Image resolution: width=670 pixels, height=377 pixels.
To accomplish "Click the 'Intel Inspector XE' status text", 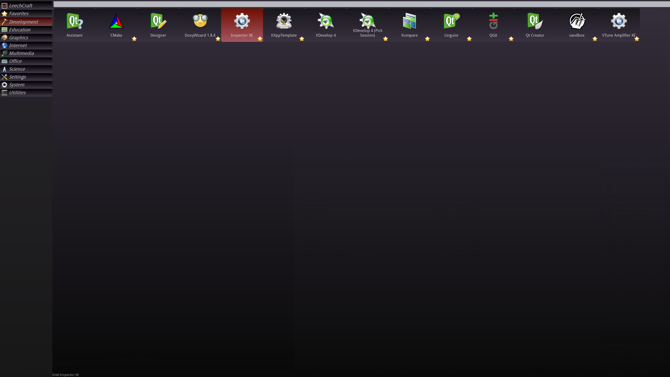I will (x=66, y=375).
